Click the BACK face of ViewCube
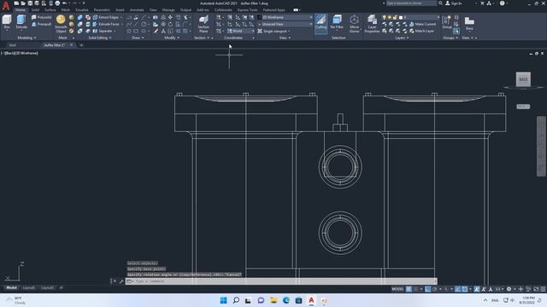Image resolution: width=547 pixels, height=307 pixels. click(x=523, y=79)
